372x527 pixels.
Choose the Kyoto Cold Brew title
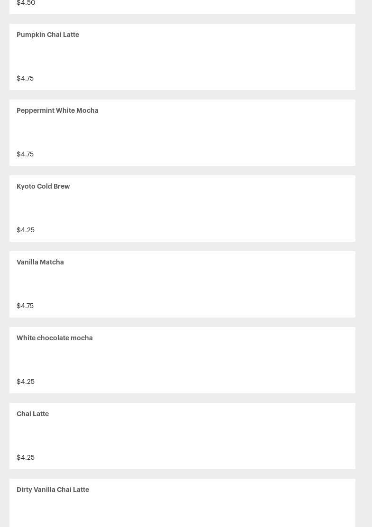point(43,186)
